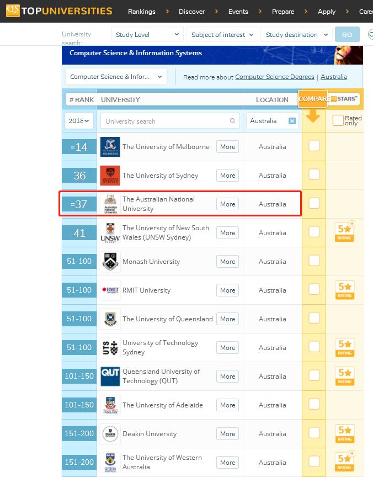Open the Prepare menu

coord(283,12)
